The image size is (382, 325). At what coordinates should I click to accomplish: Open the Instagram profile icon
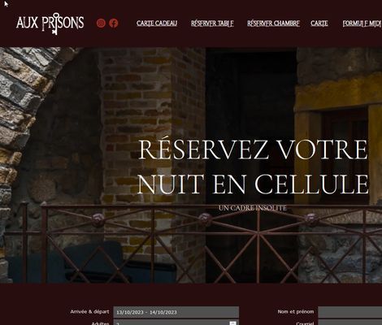[101, 24]
